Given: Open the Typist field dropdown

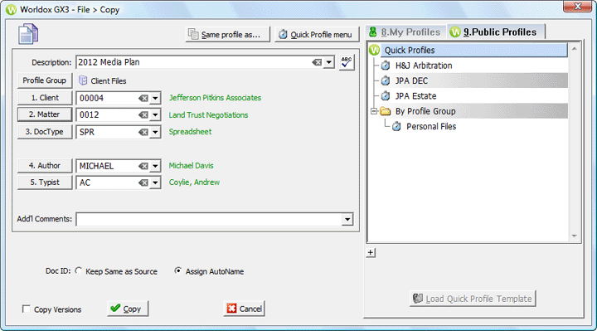Looking at the screenshot, I should tap(155, 183).
